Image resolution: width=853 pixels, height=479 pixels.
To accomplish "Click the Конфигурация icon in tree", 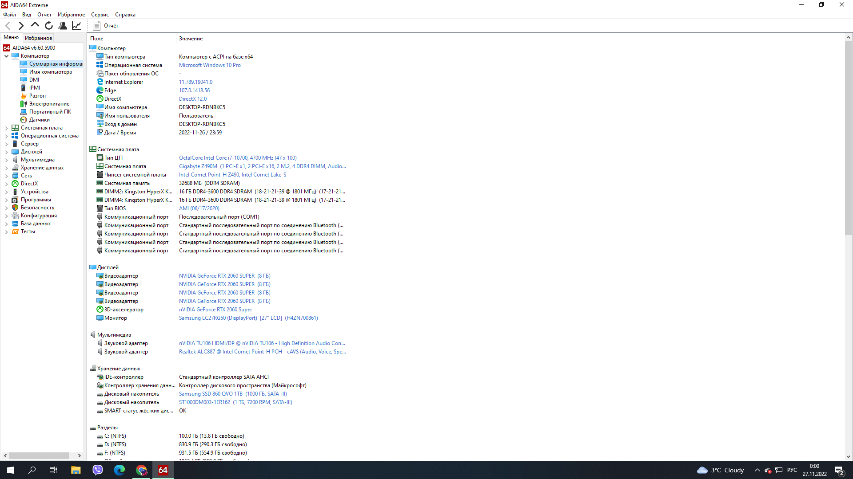I will (x=15, y=216).
